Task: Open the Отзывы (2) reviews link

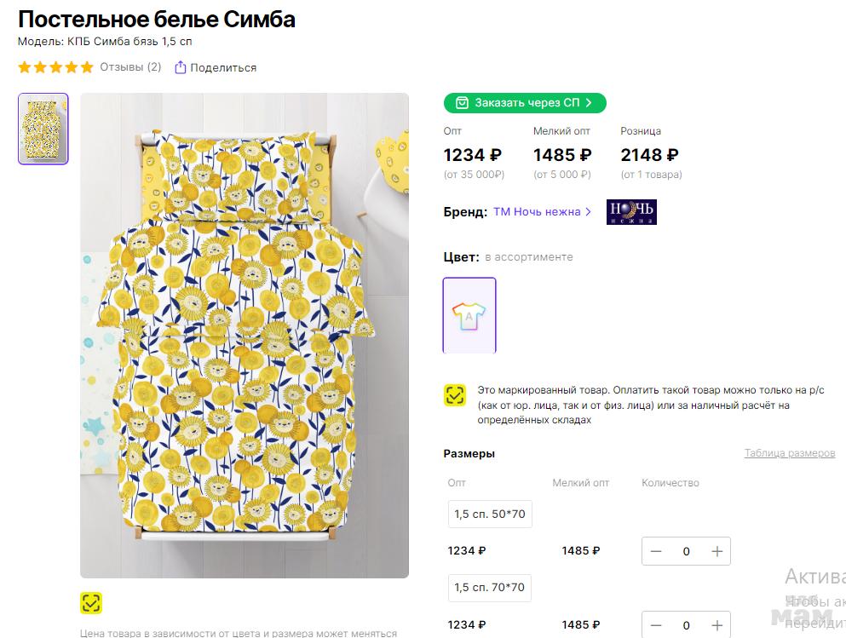Action: [130, 67]
